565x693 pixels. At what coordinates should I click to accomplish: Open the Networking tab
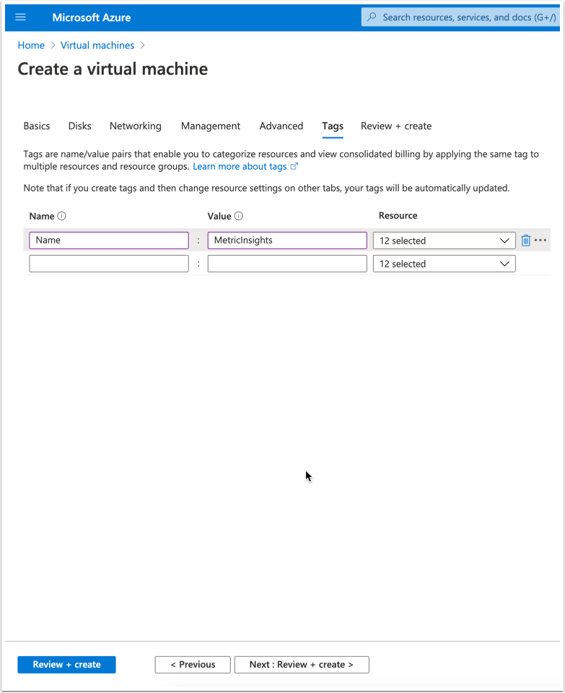tap(136, 126)
